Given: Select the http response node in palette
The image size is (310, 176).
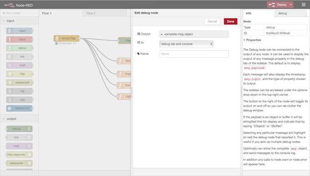Looking at the screenshot, I should (x=19, y=155).
